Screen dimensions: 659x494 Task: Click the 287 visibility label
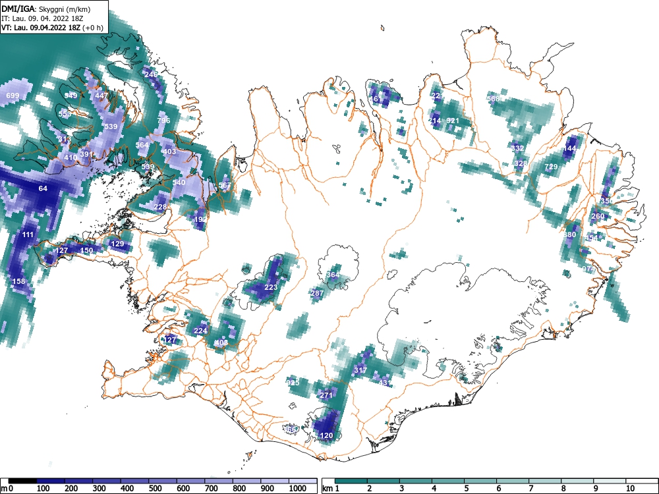pos(318,293)
